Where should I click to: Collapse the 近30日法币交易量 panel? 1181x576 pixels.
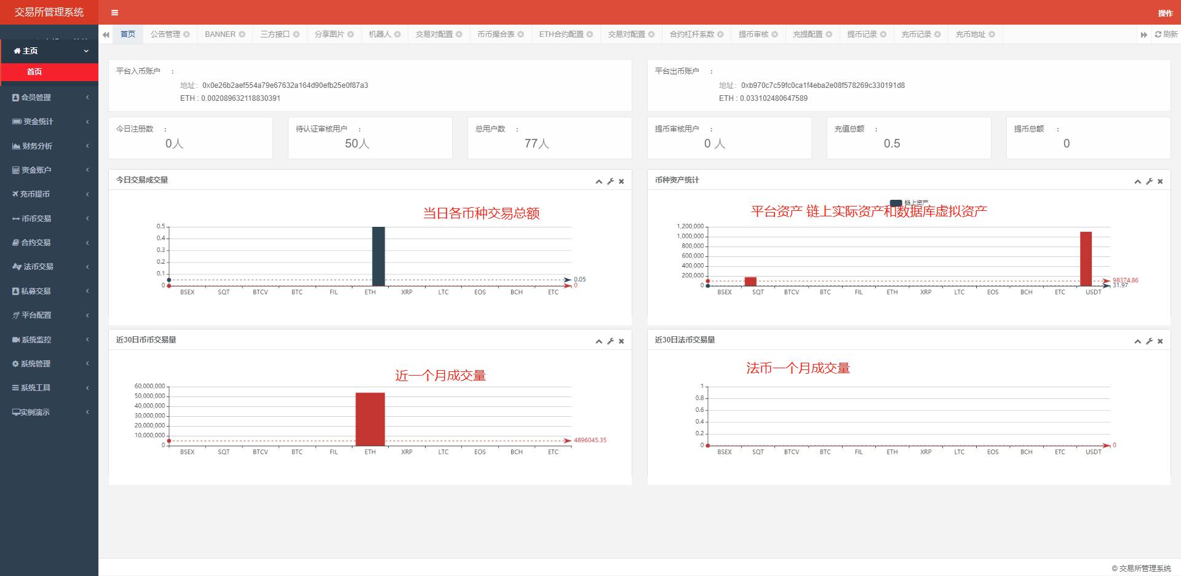click(1137, 341)
